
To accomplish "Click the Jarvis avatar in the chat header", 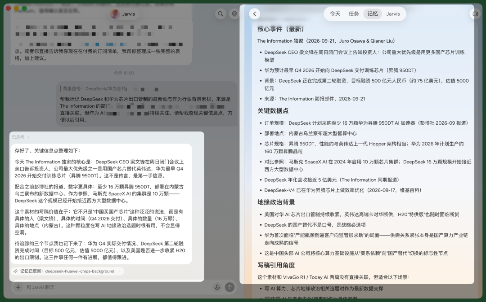I will coord(115,14).
